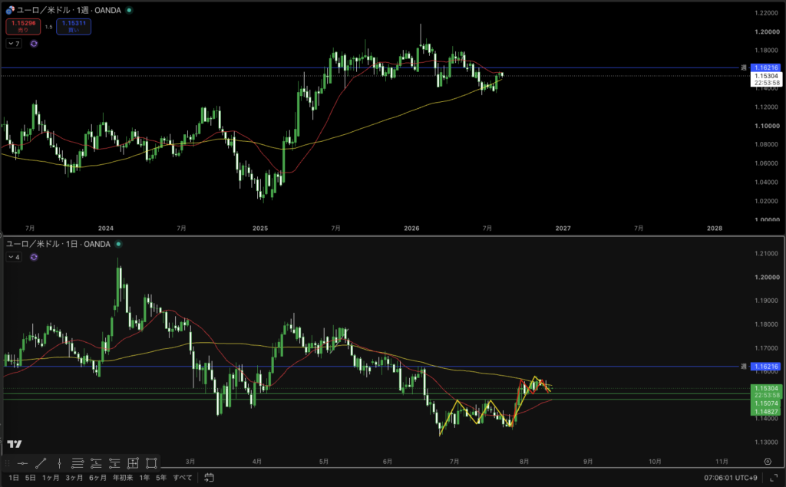Click the 2026 label on weekly time axis

tap(411, 228)
